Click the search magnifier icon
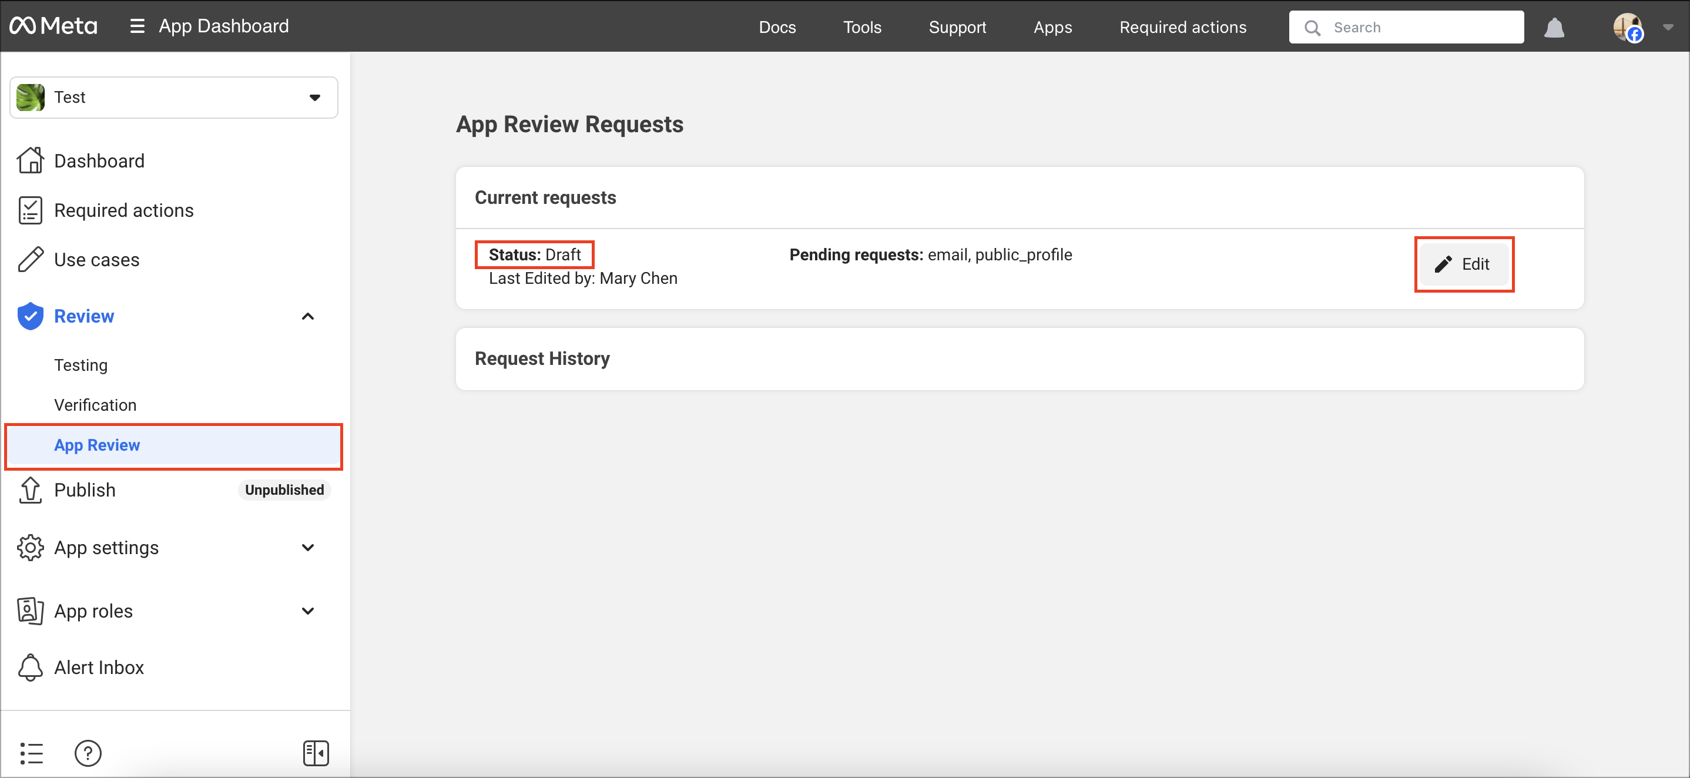 1312,28
